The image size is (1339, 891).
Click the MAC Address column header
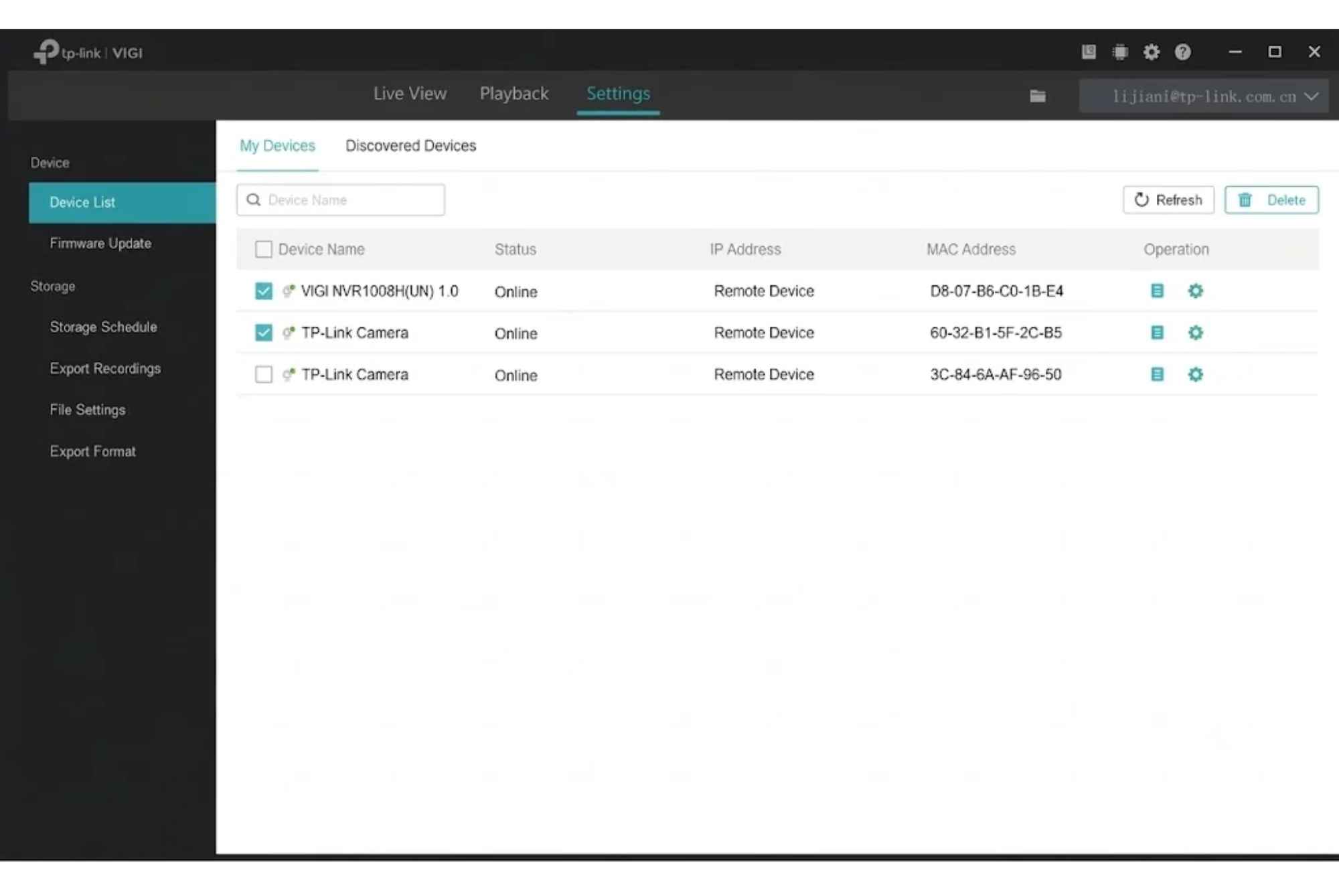click(x=971, y=249)
